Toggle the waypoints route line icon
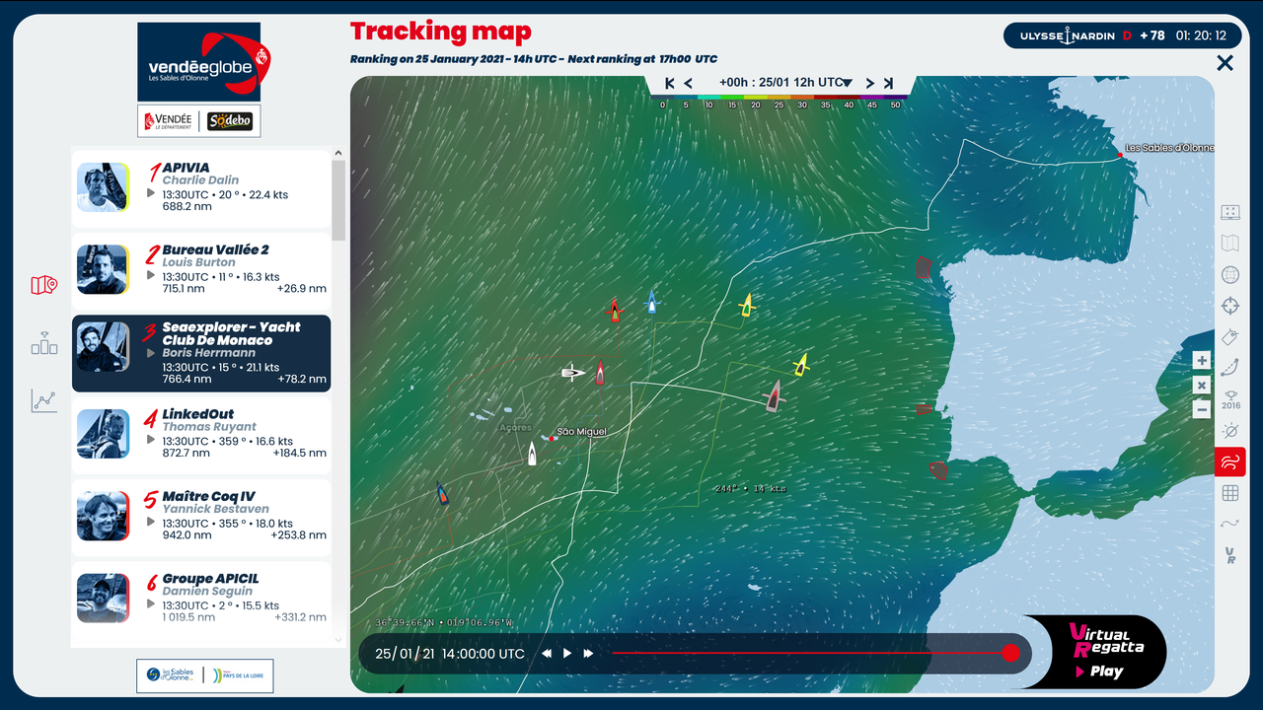 pyautogui.click(x=1229, y=524)
